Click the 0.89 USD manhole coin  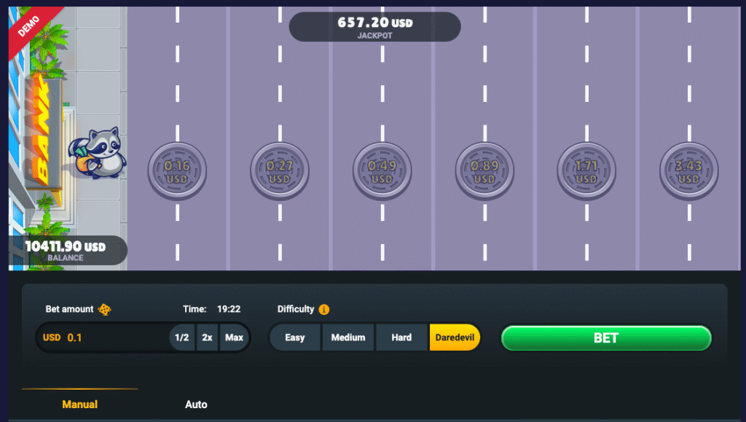click(x=484, y=172)
